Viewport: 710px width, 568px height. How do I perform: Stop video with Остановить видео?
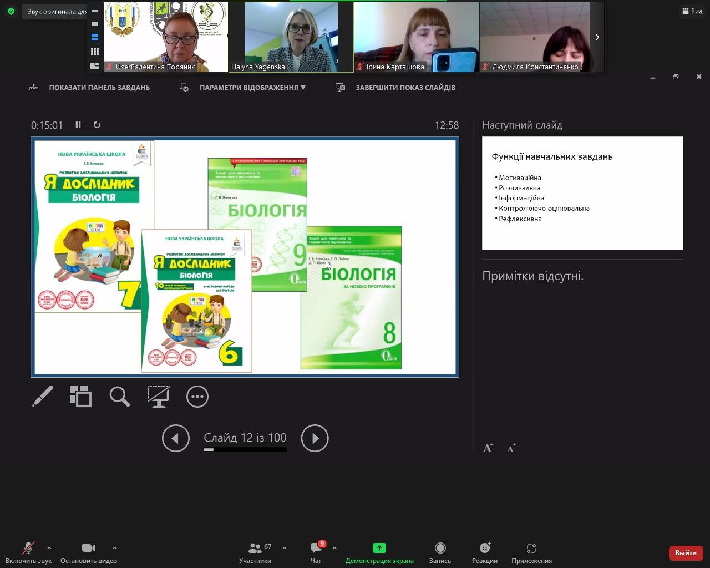[x=88, y=552]
